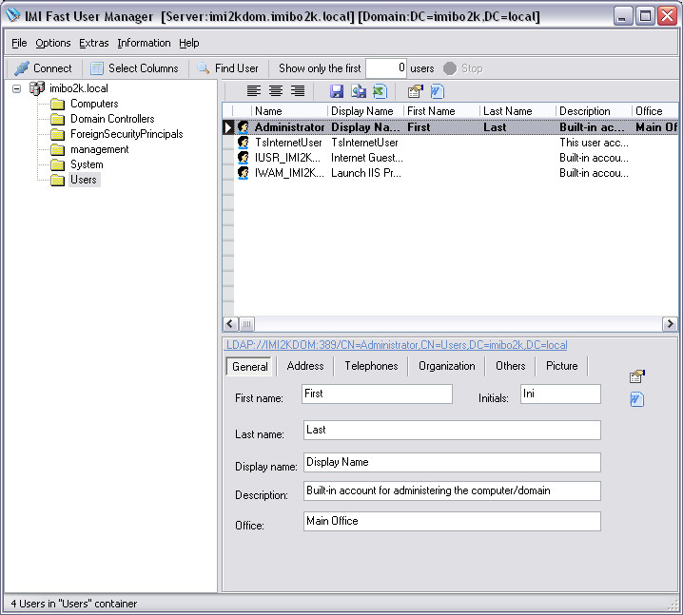Click the Computers folder icon
The image size is (683, 615).
pos(57,104)
